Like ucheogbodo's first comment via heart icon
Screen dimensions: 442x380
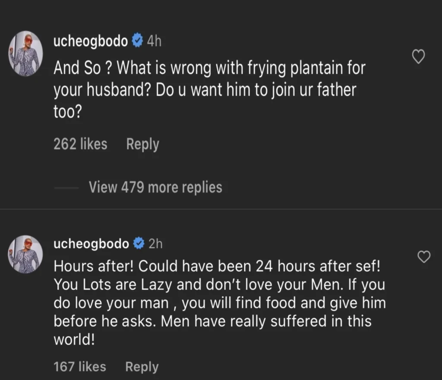418,56
